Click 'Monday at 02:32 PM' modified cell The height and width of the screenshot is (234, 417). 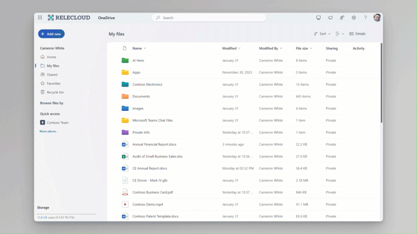pyautogui.click(x=238, y=168)
